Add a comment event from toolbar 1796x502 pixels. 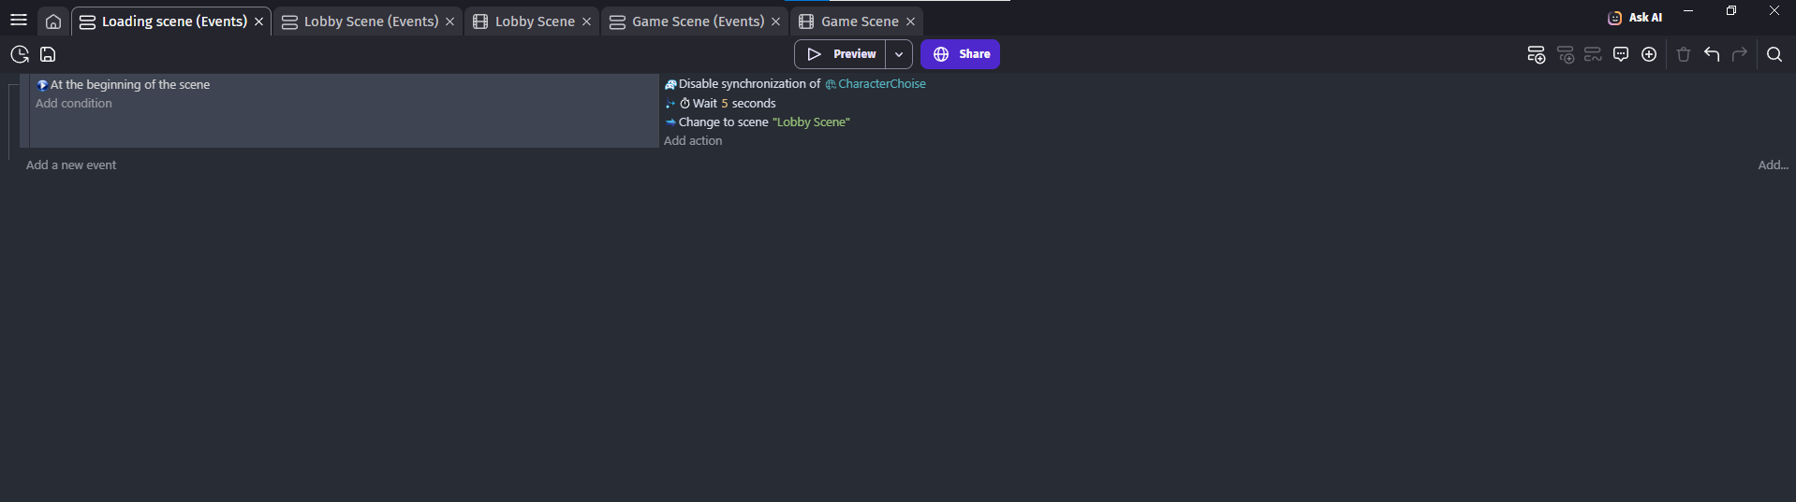click(x=1621, y=54)
